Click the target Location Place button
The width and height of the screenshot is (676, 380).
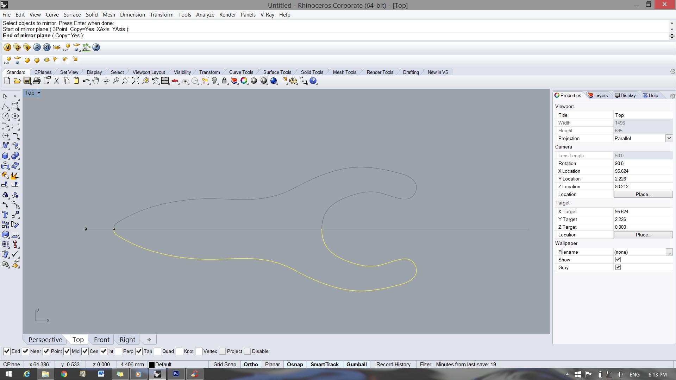point(643,235)
